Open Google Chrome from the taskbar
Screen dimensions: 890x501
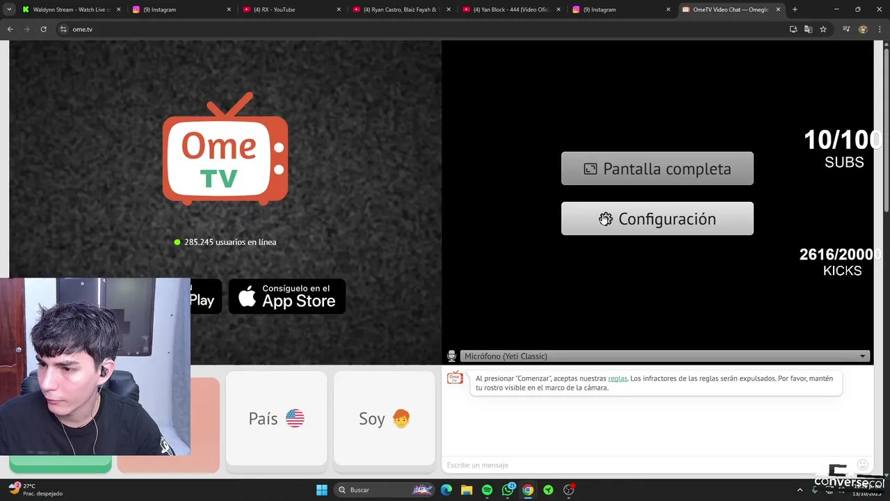[x=528, y=490]
